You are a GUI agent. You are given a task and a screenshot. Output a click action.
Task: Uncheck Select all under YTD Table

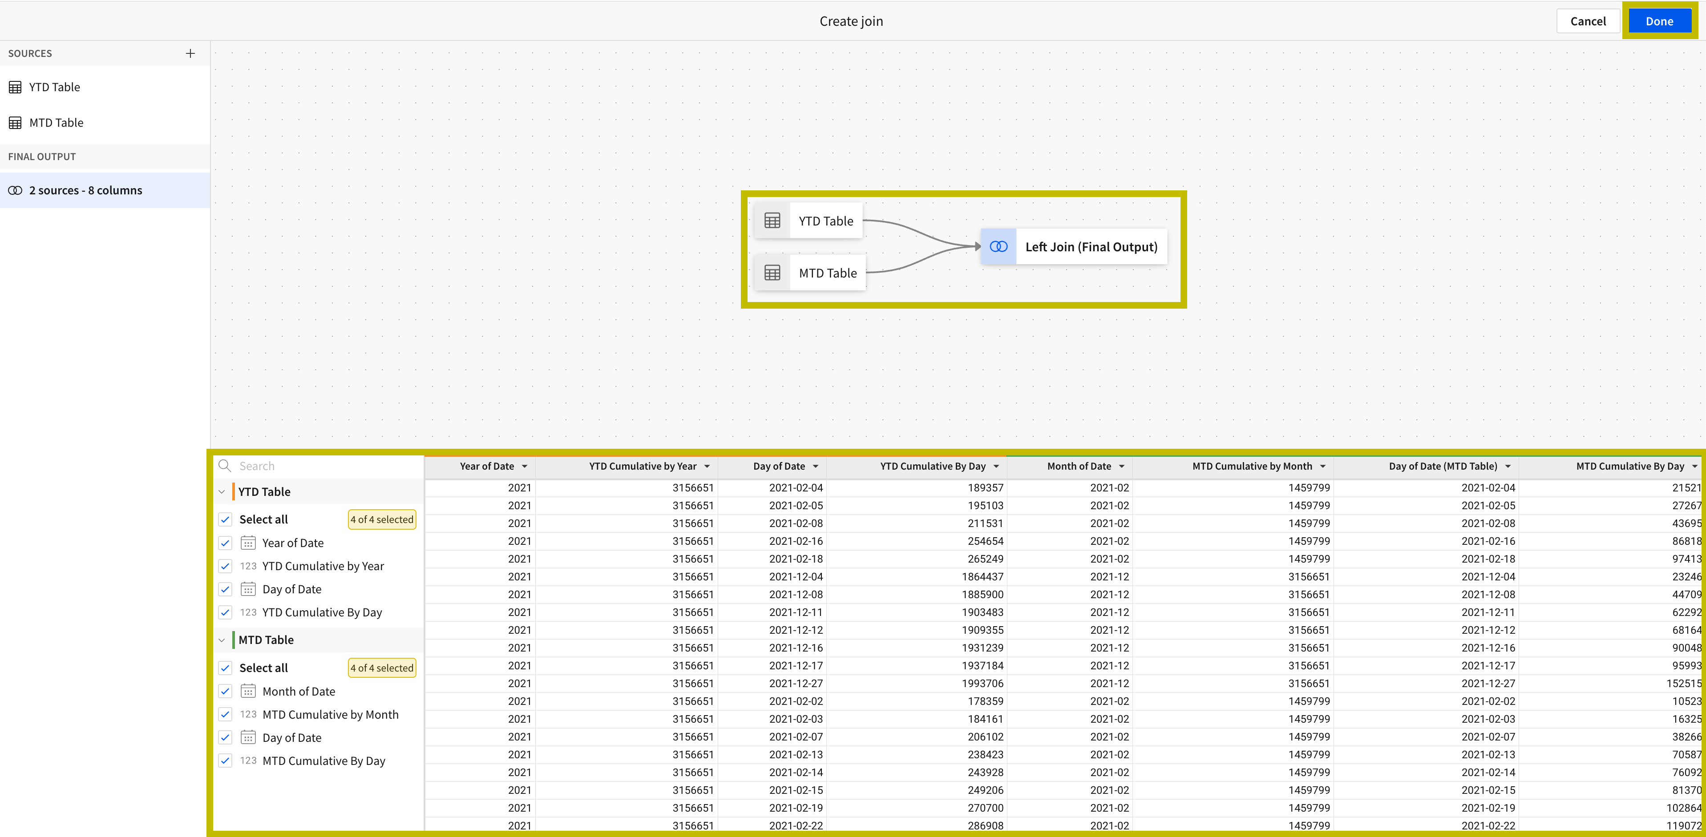click(225, 519)
